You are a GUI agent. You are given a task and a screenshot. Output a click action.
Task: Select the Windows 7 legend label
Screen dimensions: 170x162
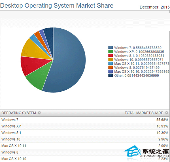(138, 48)
